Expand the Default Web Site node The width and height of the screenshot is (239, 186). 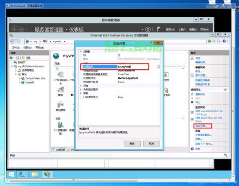click(19, 78)
